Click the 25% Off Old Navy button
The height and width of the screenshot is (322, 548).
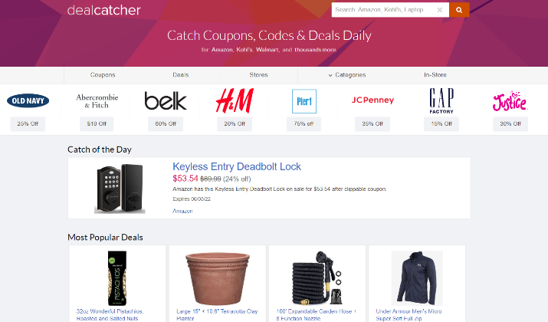point(28,123)
